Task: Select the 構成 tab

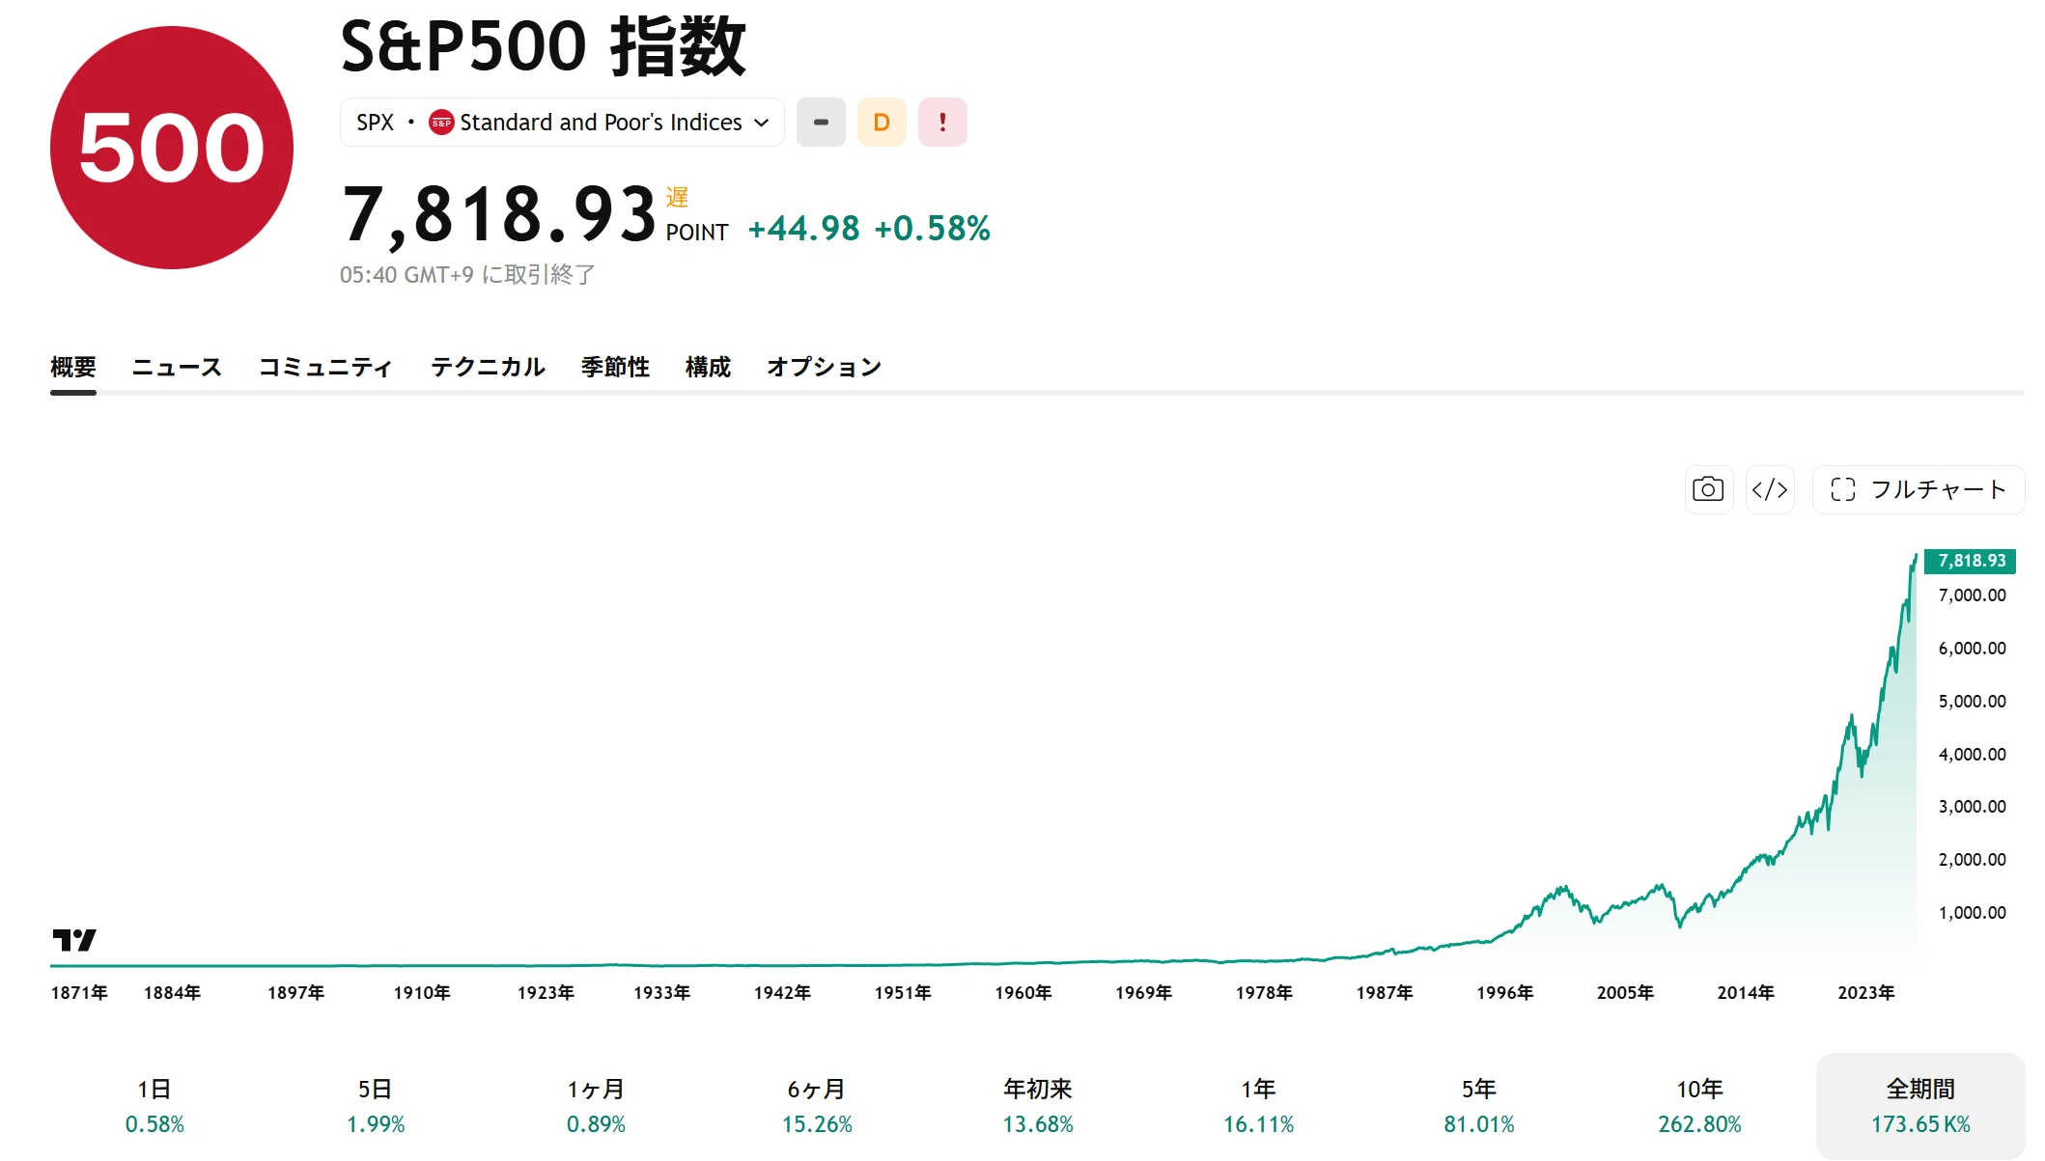Action: pos(708,367)
